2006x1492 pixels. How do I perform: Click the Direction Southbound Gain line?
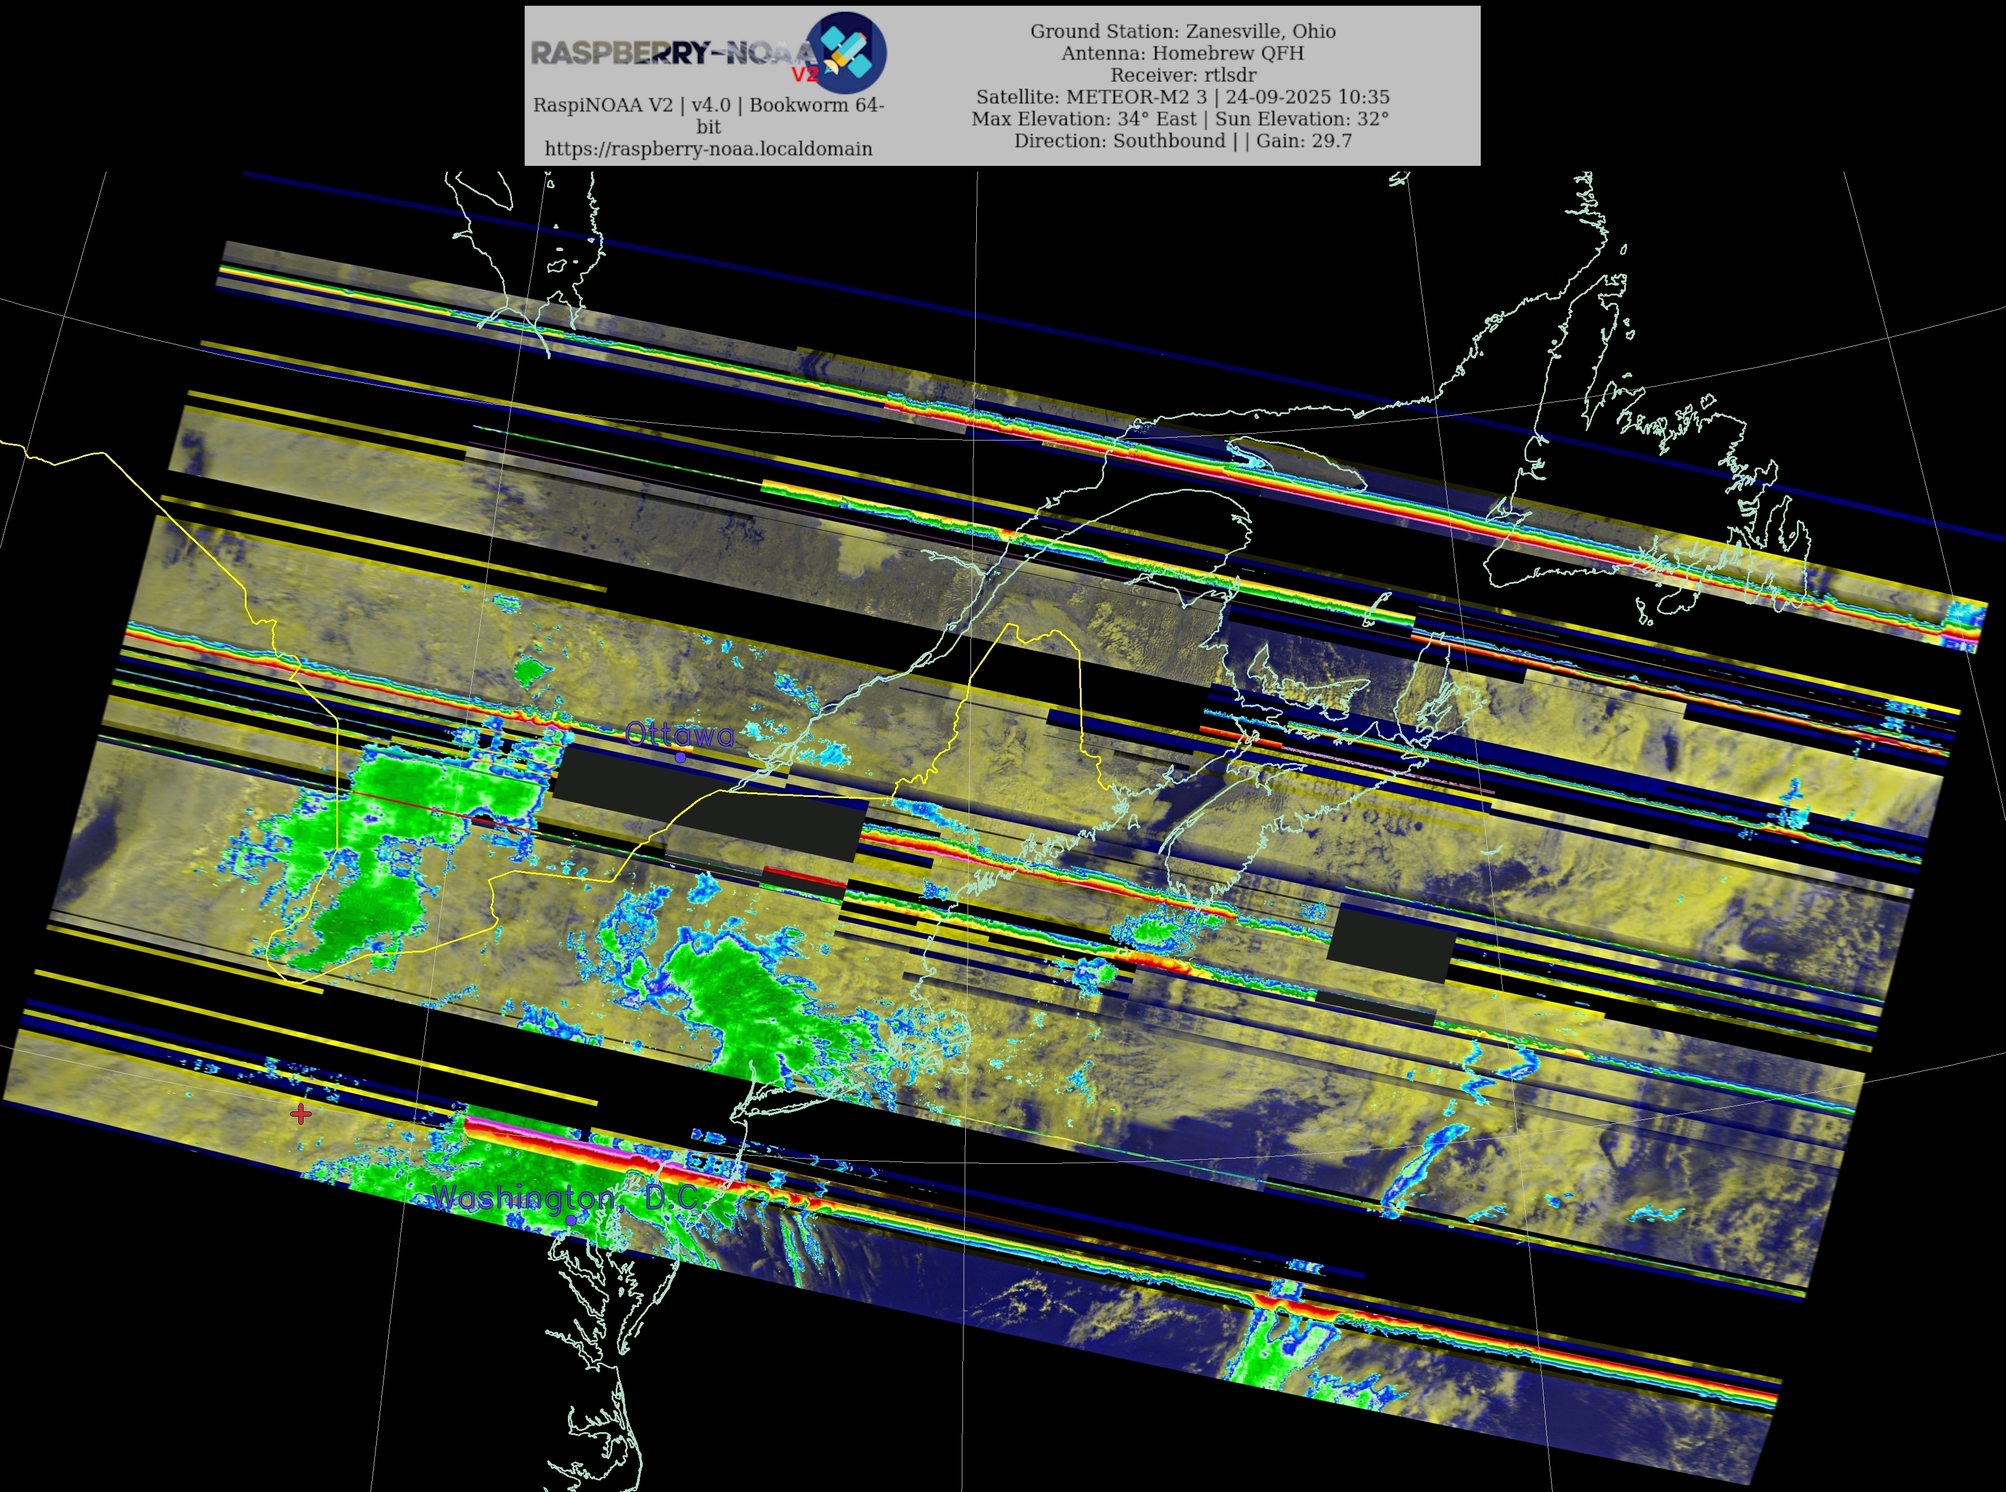tap(1182, 141)
